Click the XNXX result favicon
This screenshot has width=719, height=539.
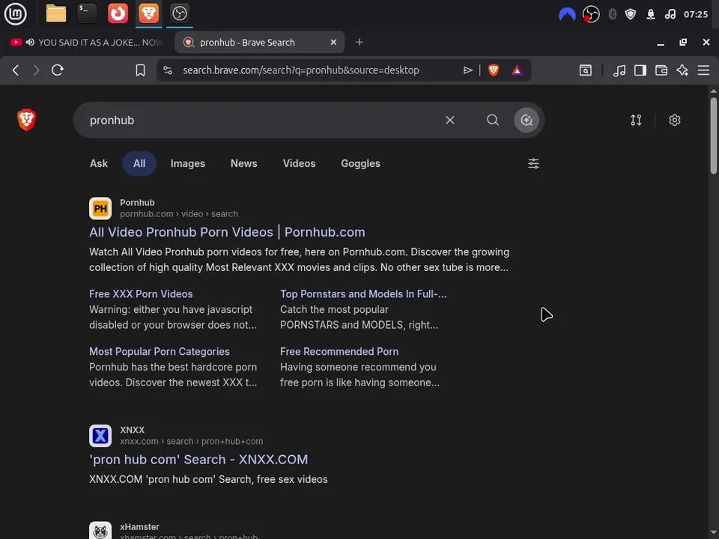click(x=100, y=436)
